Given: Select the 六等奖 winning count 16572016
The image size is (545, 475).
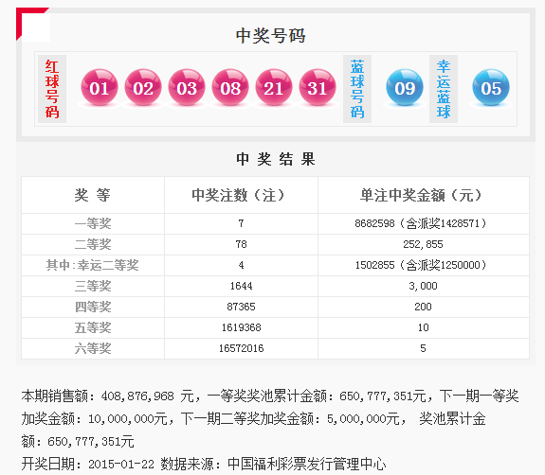Looking at the screenshot, I should click(241, 348).
